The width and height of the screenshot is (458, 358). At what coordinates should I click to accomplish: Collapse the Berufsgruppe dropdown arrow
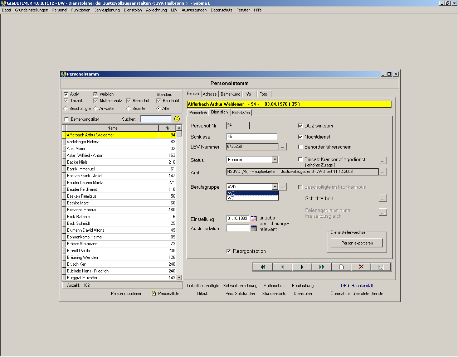[275, 187]
